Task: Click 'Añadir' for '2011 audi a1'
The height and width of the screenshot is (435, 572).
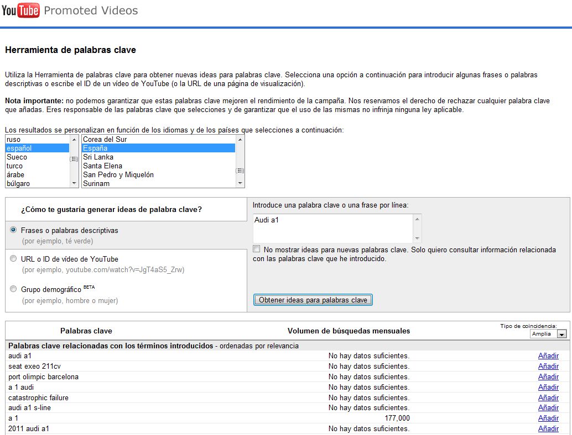Action: coord(548,429)
